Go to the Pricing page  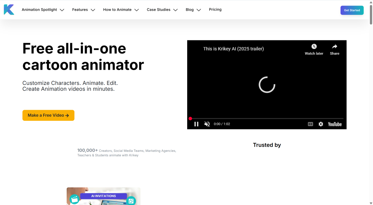(x=215, y=10)
